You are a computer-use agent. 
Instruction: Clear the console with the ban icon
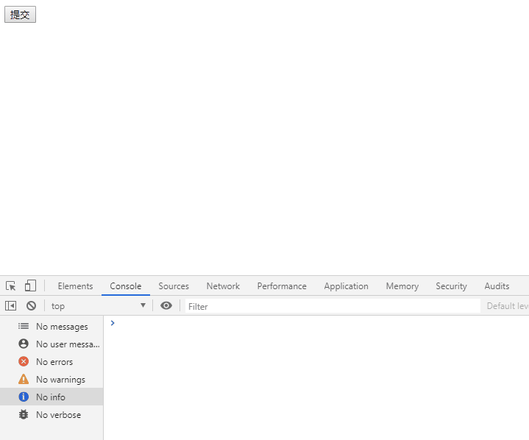[32, 305]
